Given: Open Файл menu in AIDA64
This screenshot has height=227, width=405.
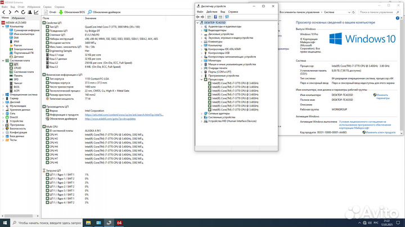Looking at the screenshot, I should pyautogui.click(x=4, y=7).
